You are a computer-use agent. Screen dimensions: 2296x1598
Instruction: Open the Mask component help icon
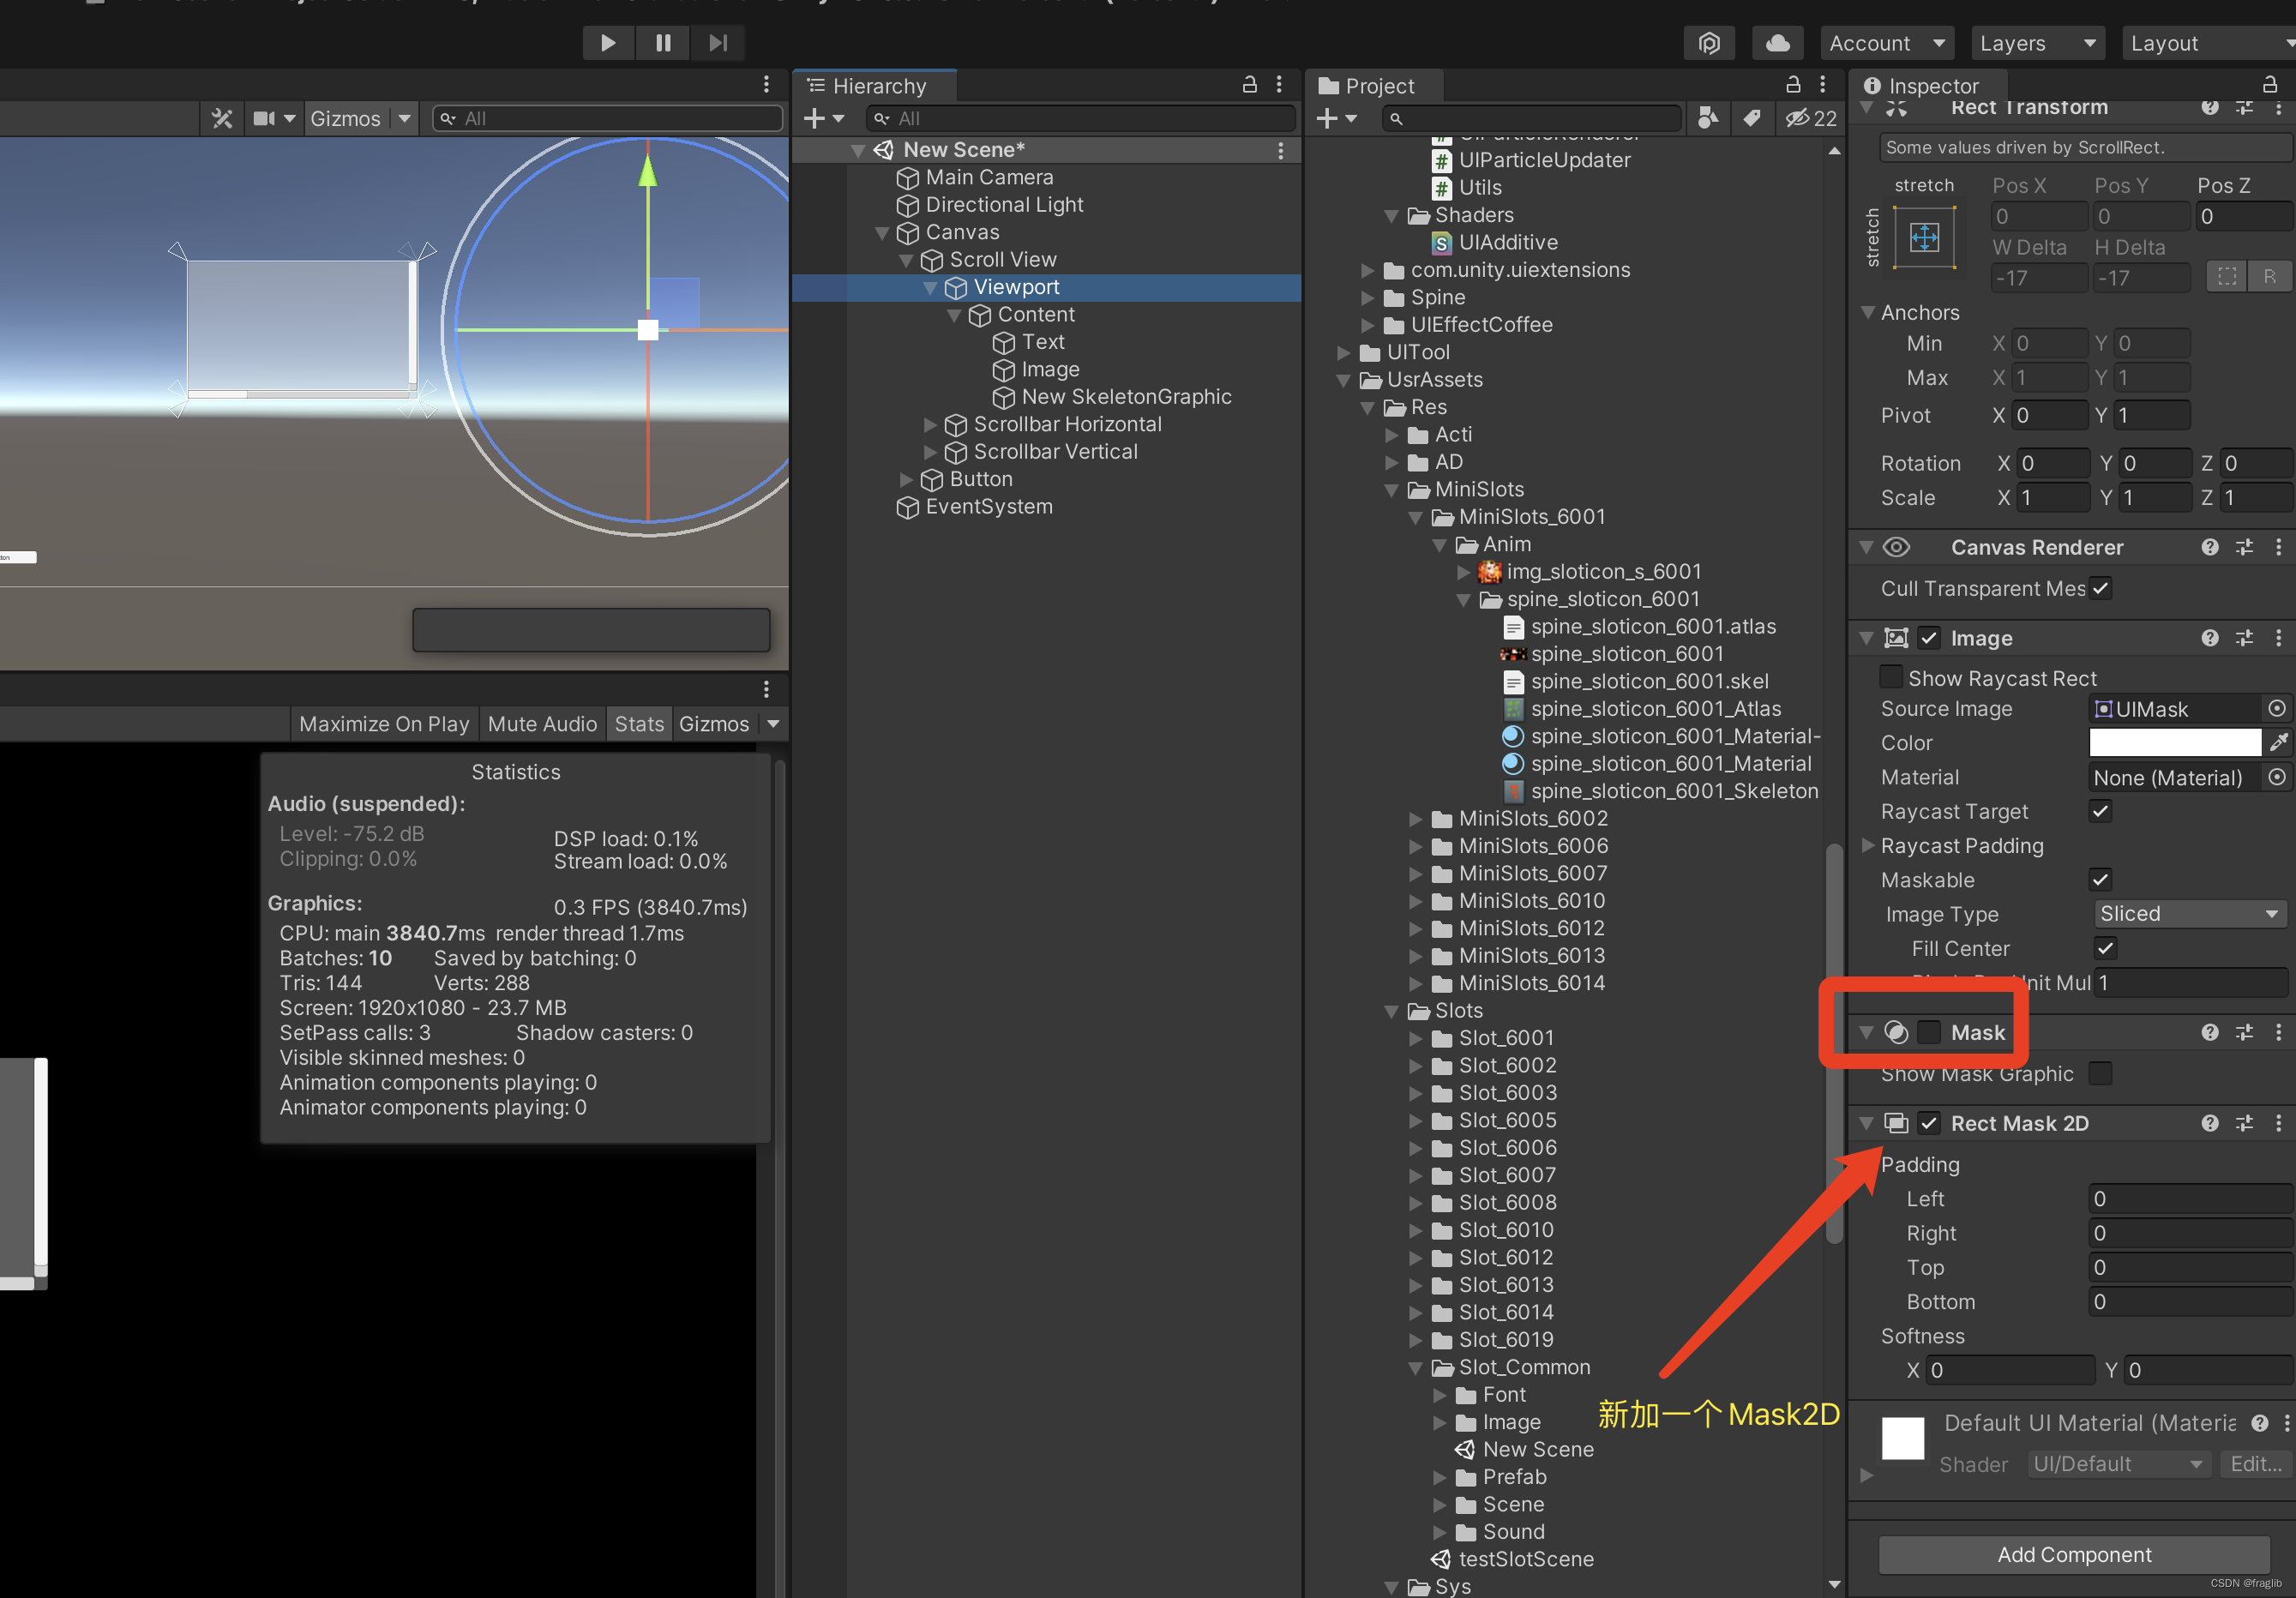pyautogui.click(x=2209, y=1032)
